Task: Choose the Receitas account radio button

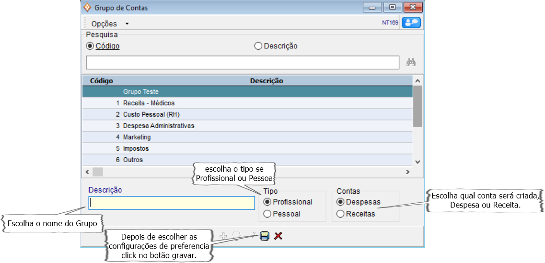Action: [x=341, y=214]
